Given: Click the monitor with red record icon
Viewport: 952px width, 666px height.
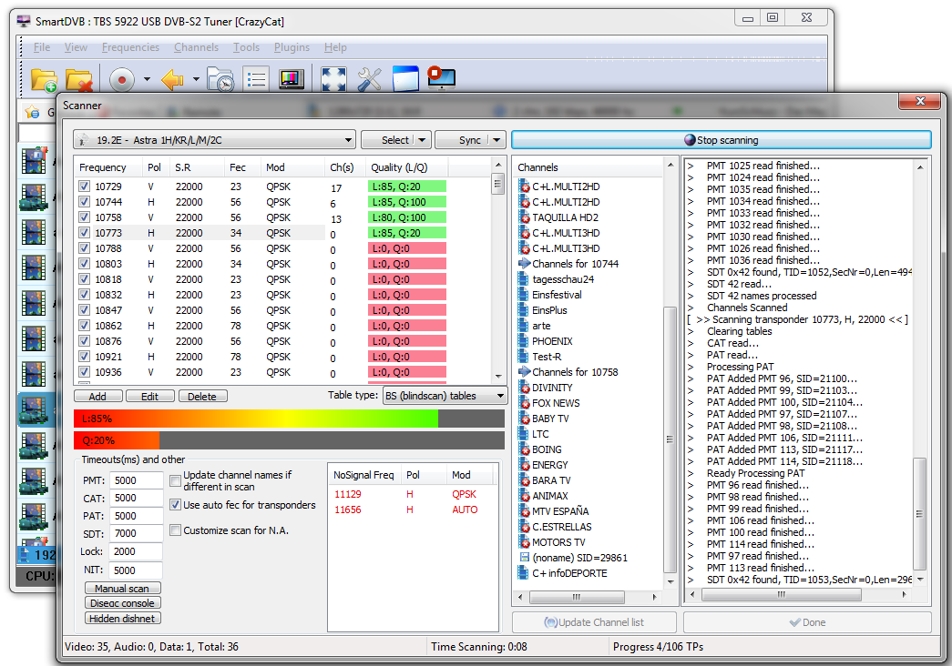Looking at the screenshot, I should click(x=442, y=78).
